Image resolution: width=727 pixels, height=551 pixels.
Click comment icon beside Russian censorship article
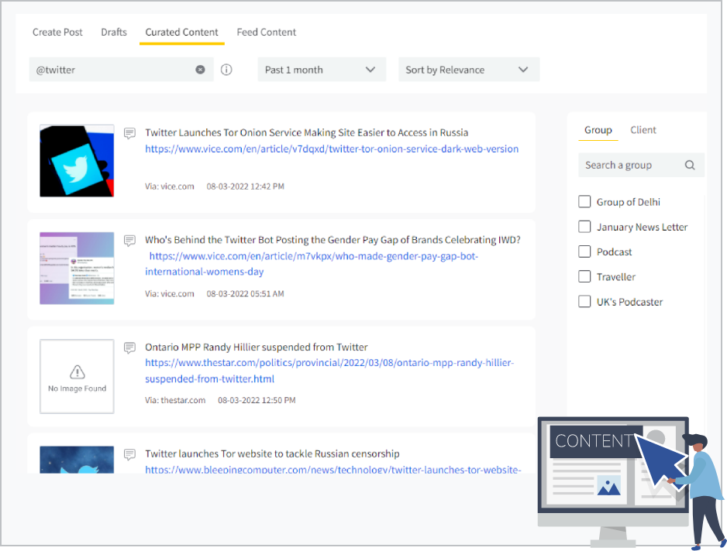tap(130, 454)
